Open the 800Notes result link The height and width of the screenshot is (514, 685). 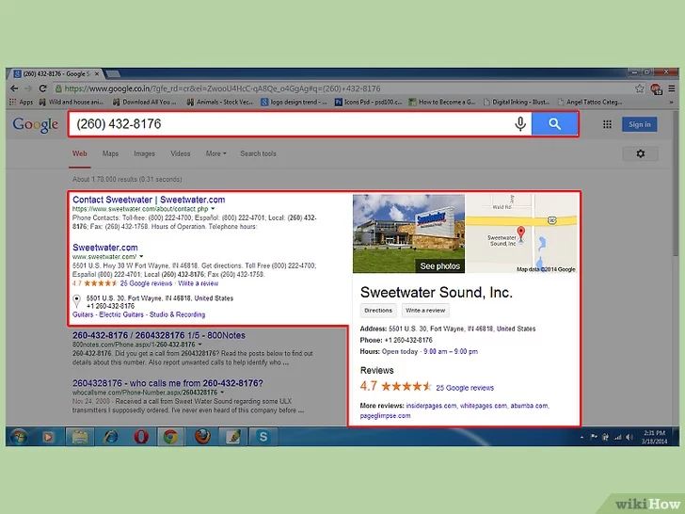[x=159, y=335]
